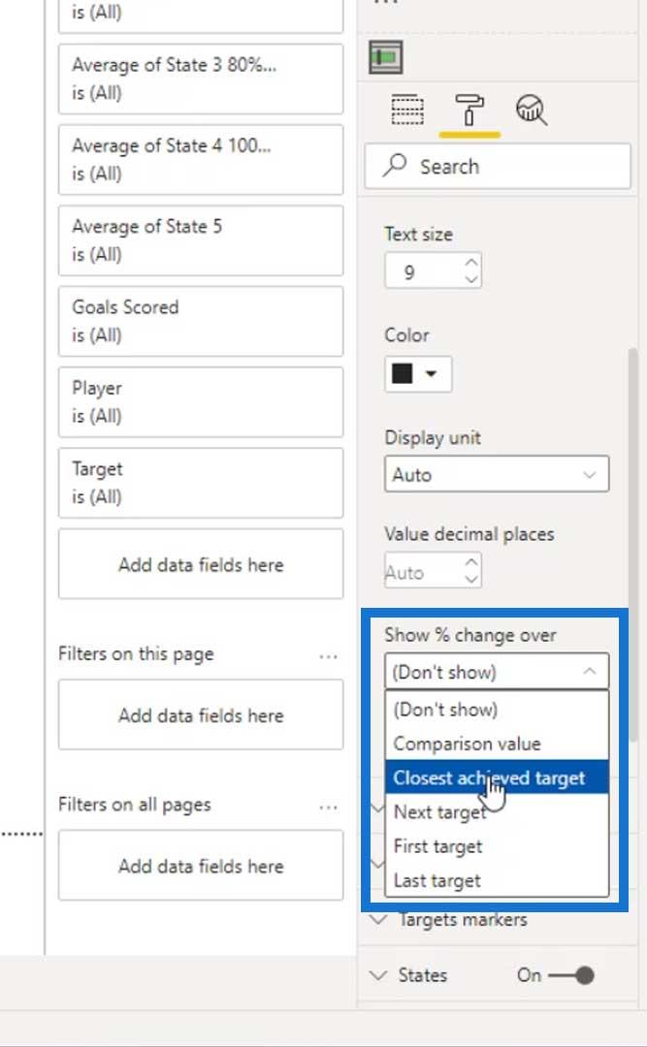Select the Format paint roller icon
The height and width of the screenshot is (1047, 647).
(x=469, y=109)
